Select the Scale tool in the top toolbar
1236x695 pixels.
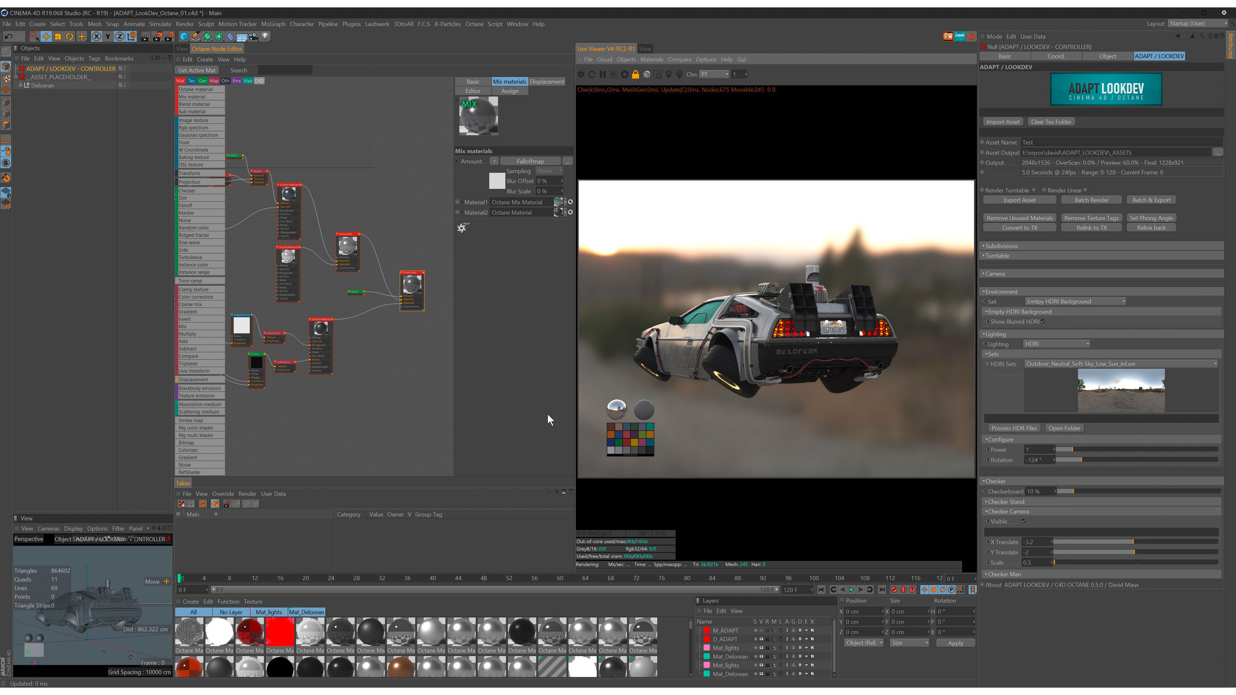[x=58, y=36]
